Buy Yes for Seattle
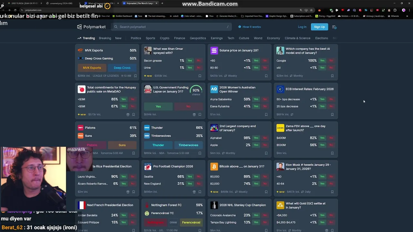Screen dimensions: 413x232 click(190, 177)
